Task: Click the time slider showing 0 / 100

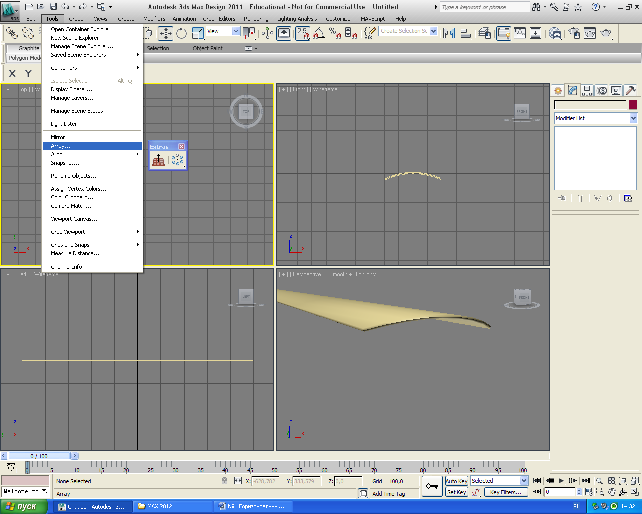Action: [39, 456]
